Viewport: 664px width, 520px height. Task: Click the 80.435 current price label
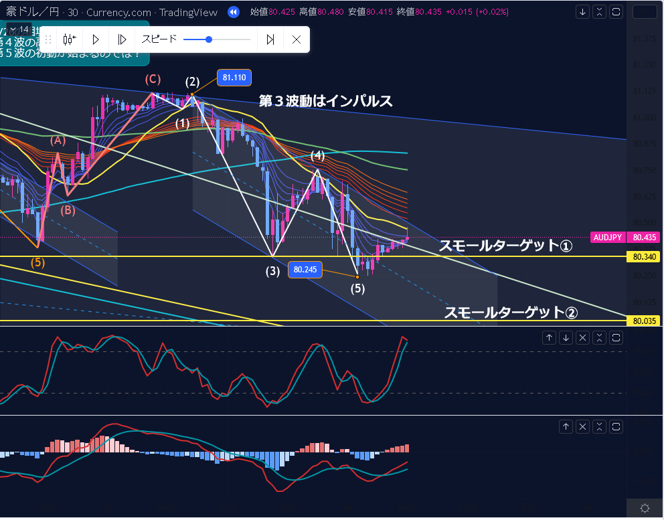click(x=644, y=237)
